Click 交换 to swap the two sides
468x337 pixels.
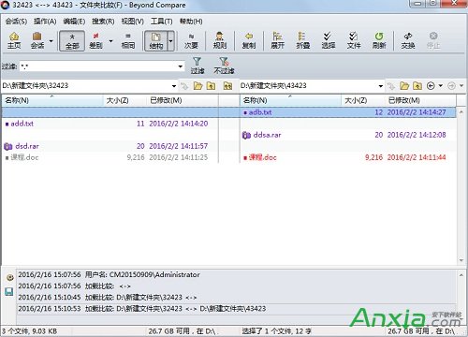click(408, 40)
